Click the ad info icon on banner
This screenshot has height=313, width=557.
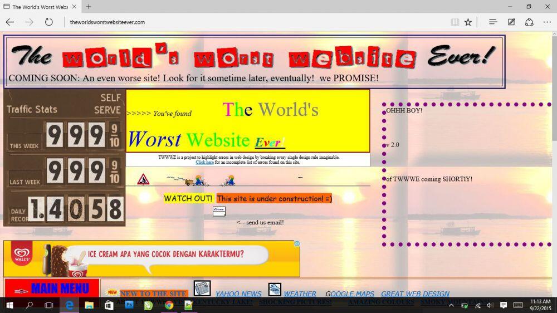click(297, 244)
